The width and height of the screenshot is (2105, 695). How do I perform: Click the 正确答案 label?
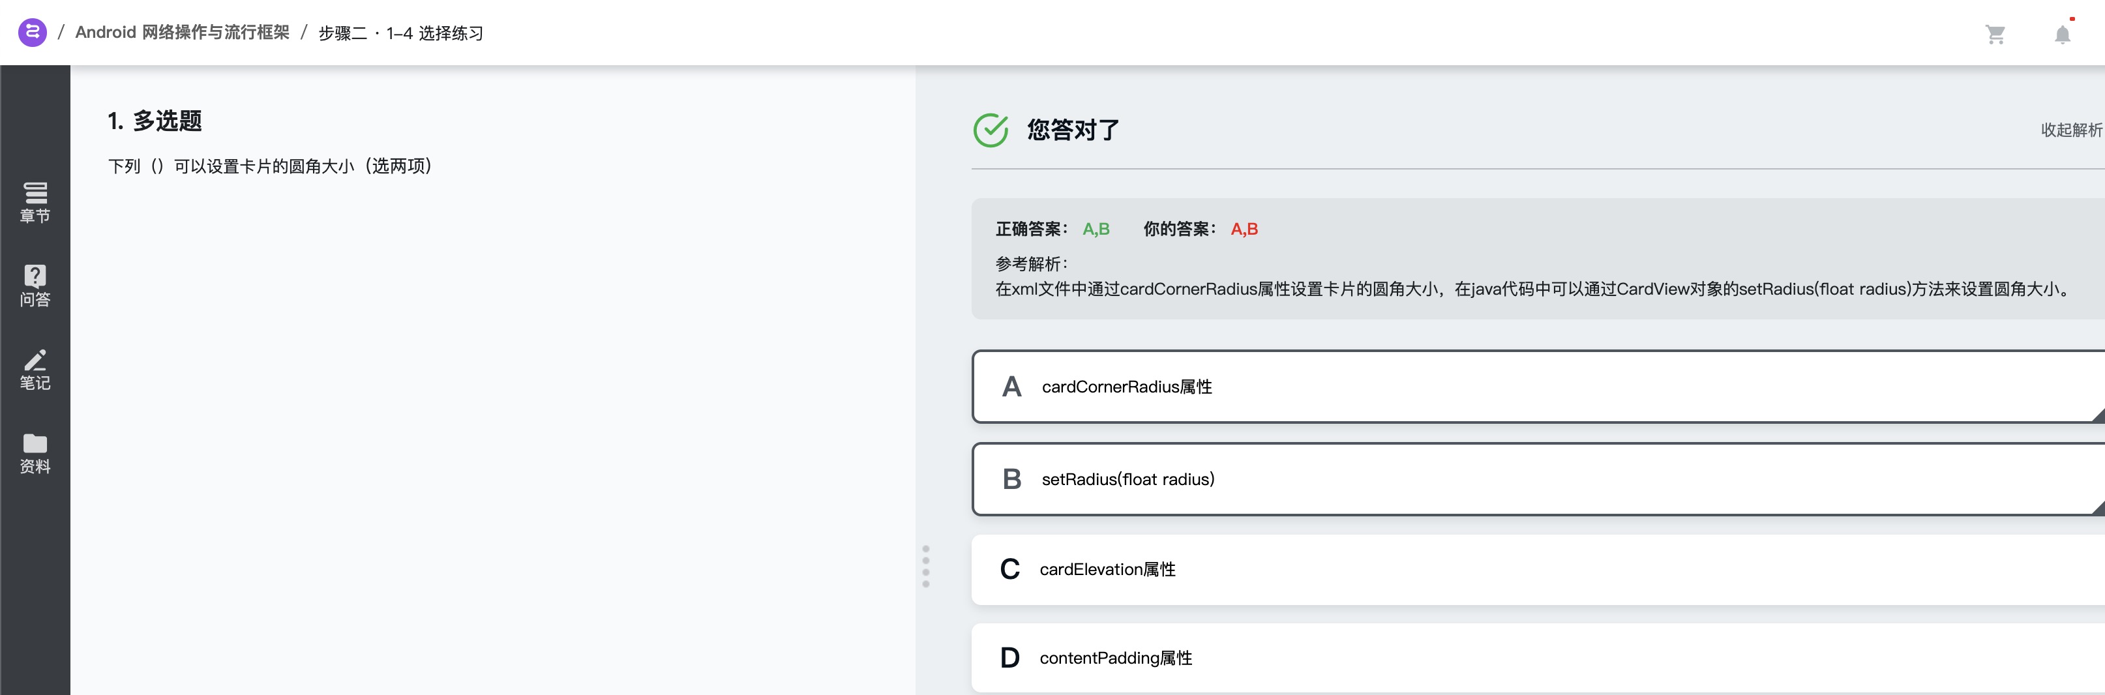pyautogui.click(x=1031, y=229)
